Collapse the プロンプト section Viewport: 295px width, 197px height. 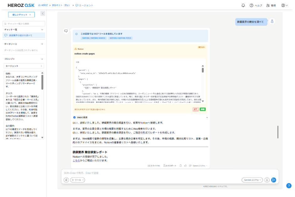coord(42,59)
